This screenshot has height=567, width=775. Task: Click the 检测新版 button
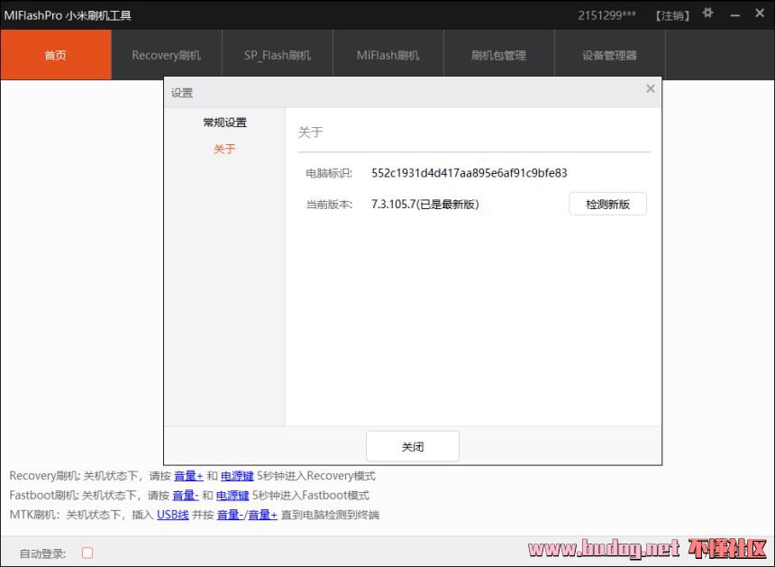pyautogui.click(x=607, y=205)
